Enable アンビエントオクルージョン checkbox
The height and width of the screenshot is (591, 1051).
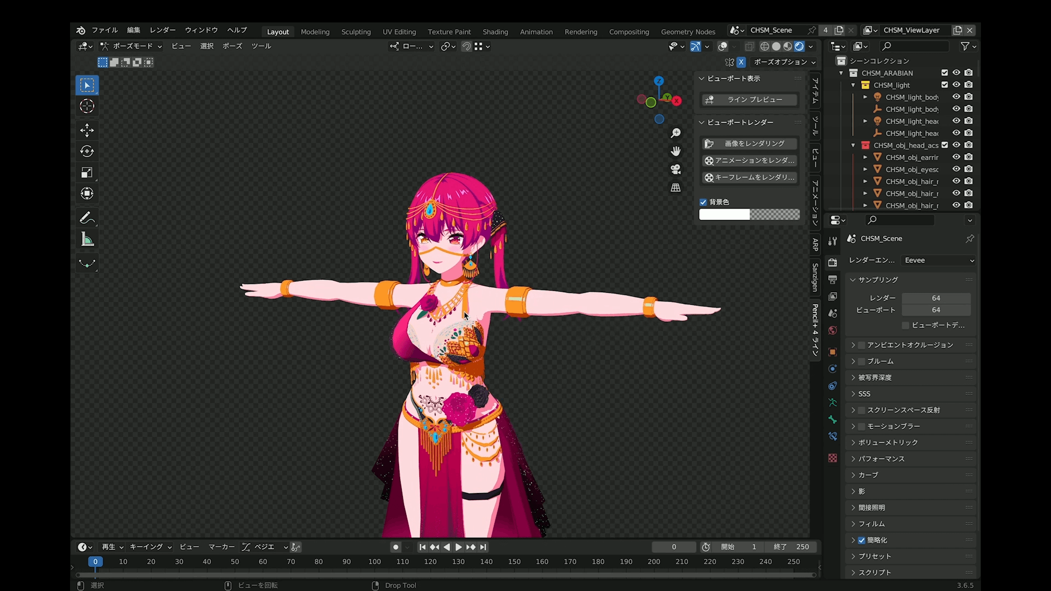[862, 345]
